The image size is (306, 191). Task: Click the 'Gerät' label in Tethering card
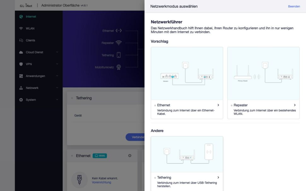tap(78, 115)
